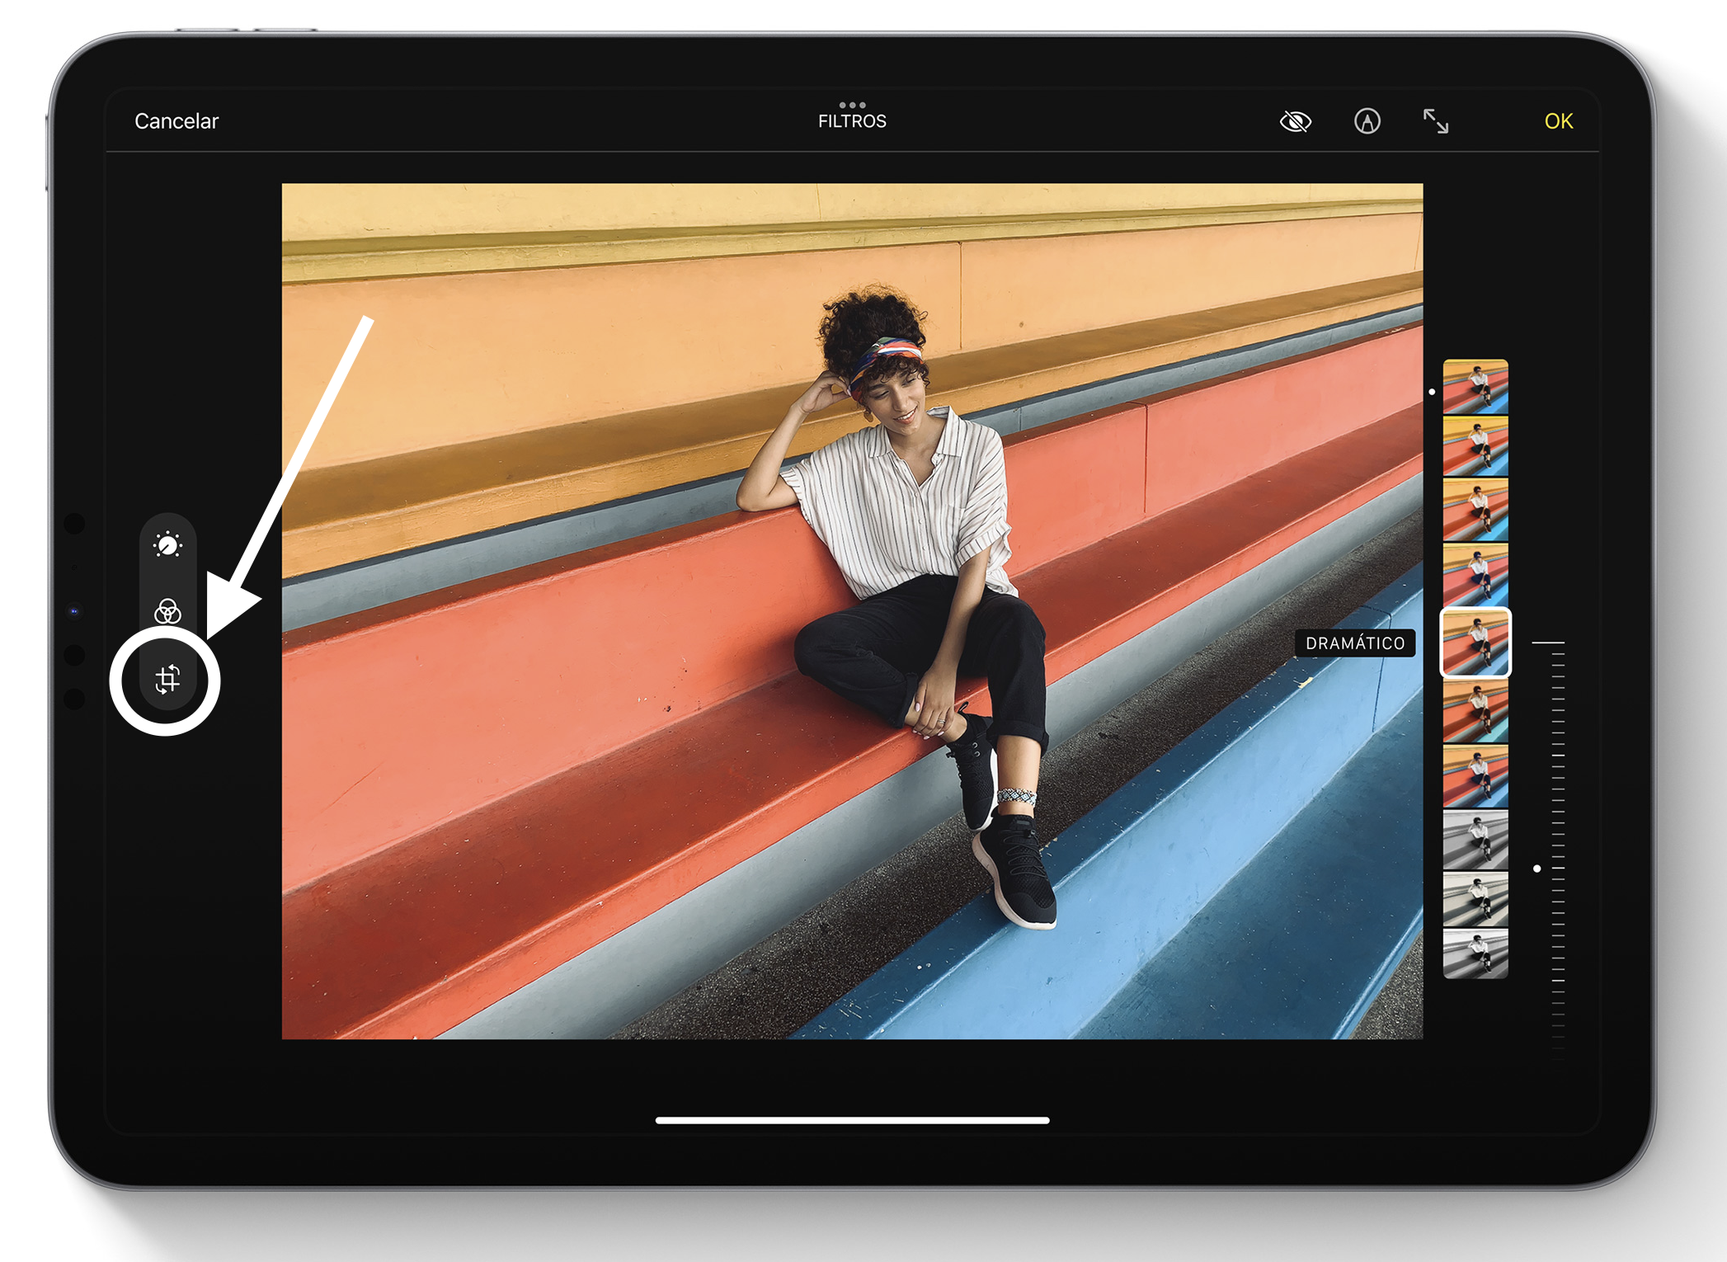This screenshot has height=1262, width=1727.
Task: Open the Markup pen icon
Action: point(1367,121)
